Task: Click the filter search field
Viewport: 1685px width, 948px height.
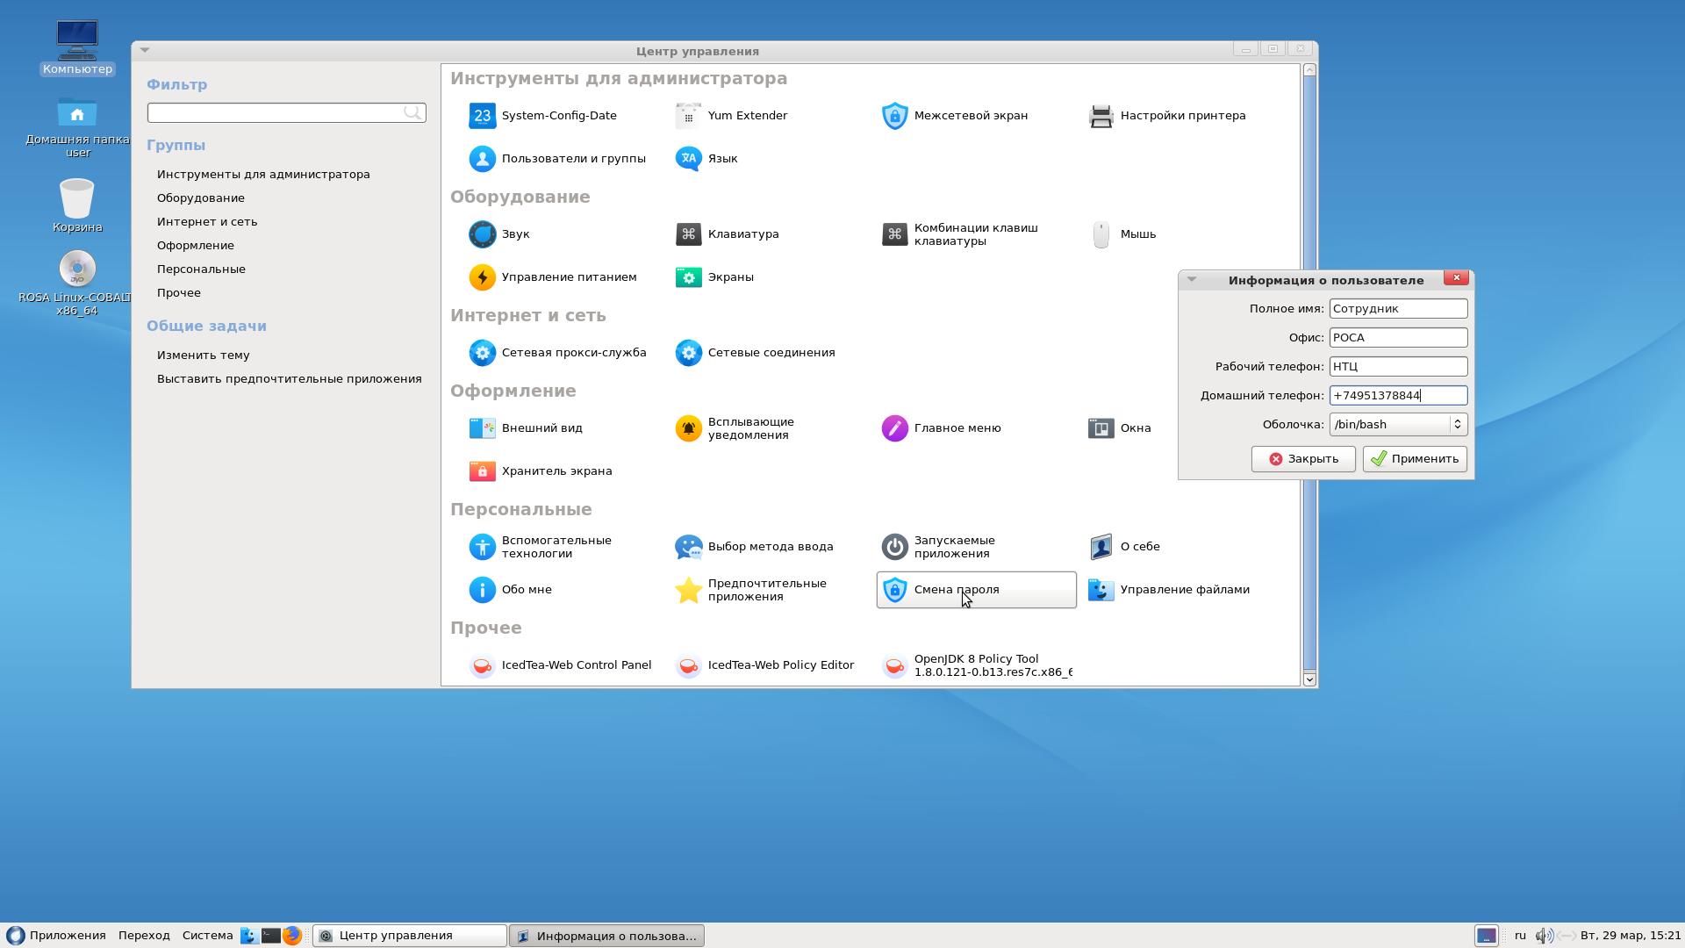Action: tap(286, 112)
